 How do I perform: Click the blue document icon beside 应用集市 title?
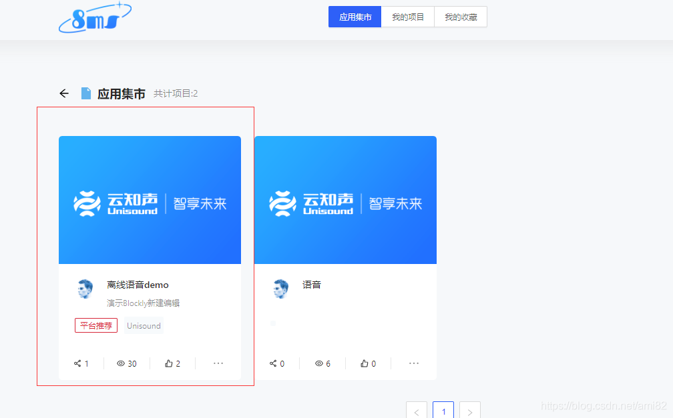(x=86, y=93)
